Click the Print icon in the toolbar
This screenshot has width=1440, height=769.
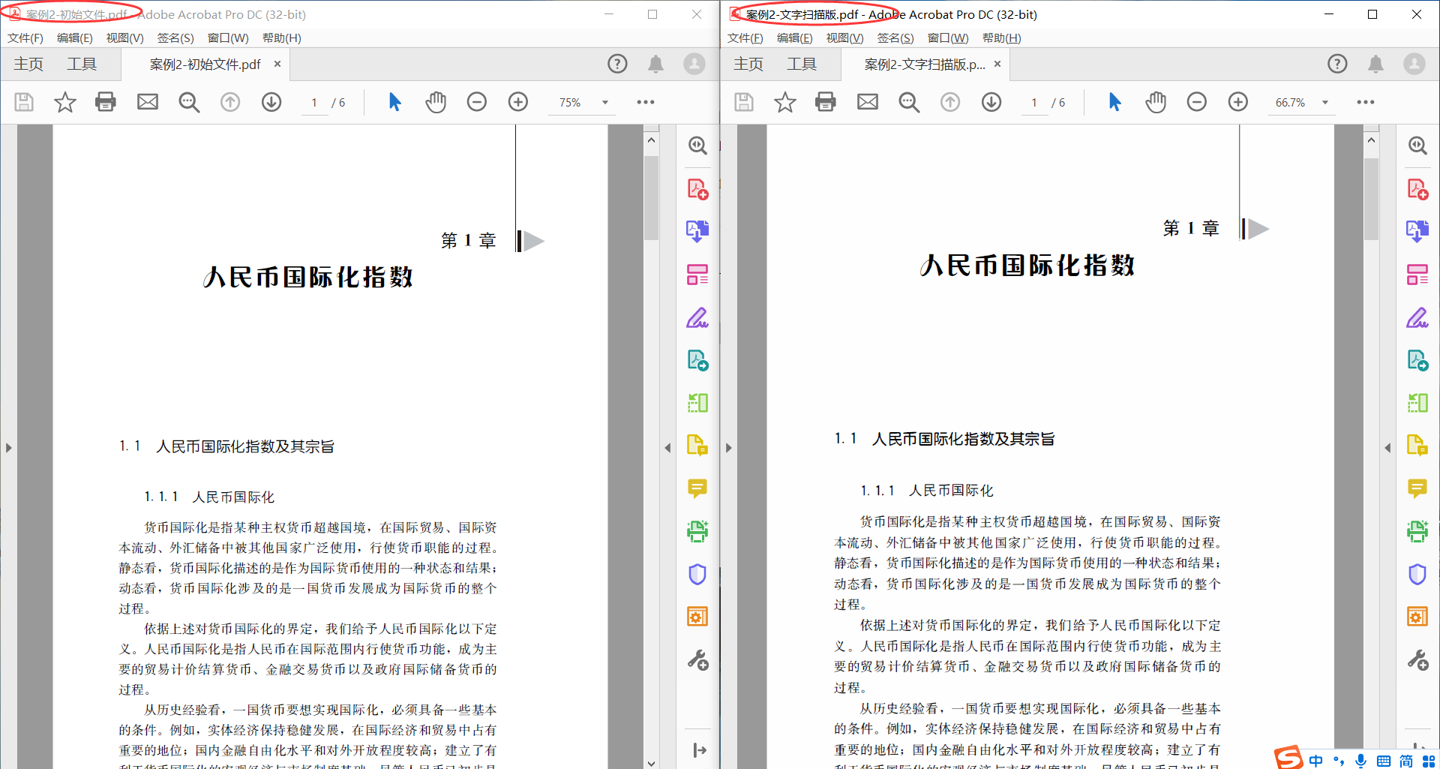pyautogui.click(x=106, y=102)
